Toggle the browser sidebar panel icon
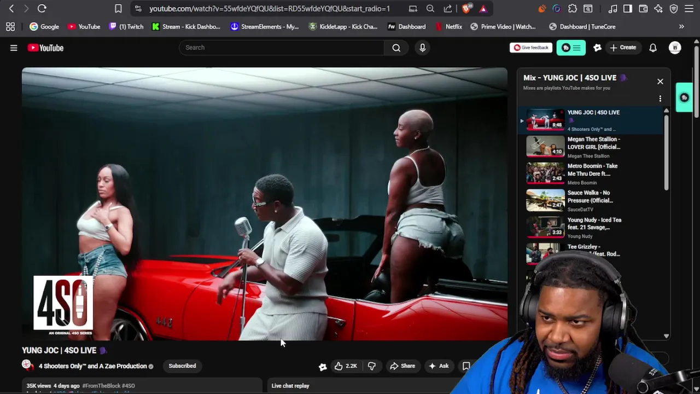The height and width of the screenshot is (394, 700). [628, 9]
